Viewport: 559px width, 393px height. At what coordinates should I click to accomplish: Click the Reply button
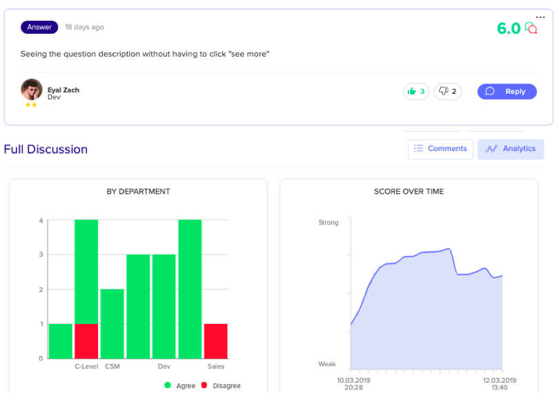(x=507, y=92)
